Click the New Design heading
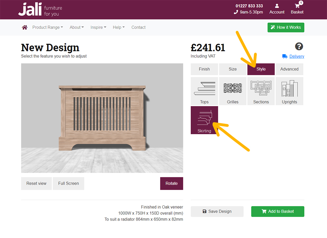The image size is (327, 238). [x=50, y=48]
